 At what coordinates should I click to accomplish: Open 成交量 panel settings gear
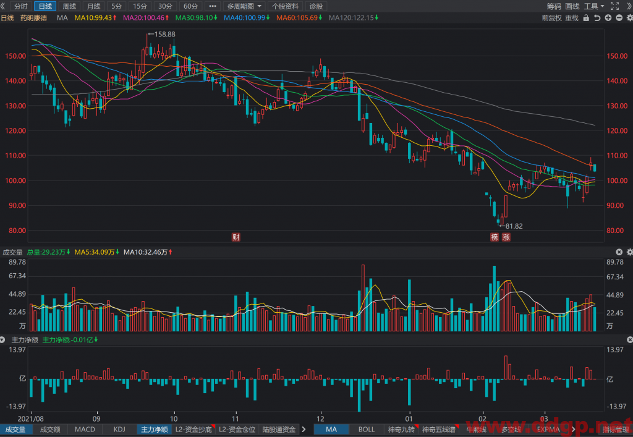click(x=629, y=252)
